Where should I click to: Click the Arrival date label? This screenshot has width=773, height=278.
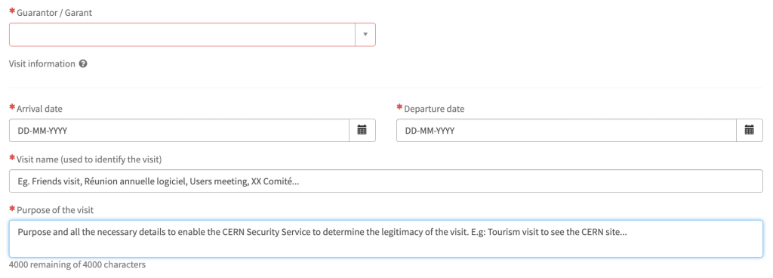click(x=39, y=109)
